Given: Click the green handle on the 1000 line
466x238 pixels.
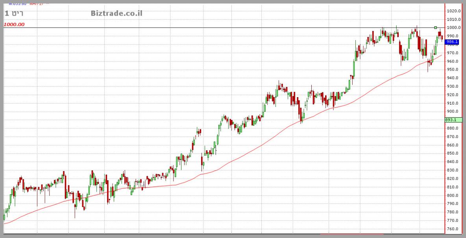Looking at the screenshot, I should pos(435,28).
